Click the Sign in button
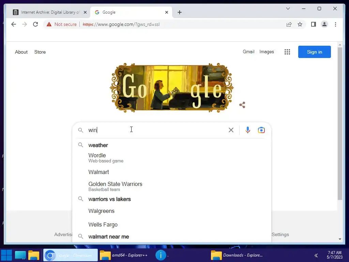Image resolution: width=349 pixels, height=262 pixels. 314,52
